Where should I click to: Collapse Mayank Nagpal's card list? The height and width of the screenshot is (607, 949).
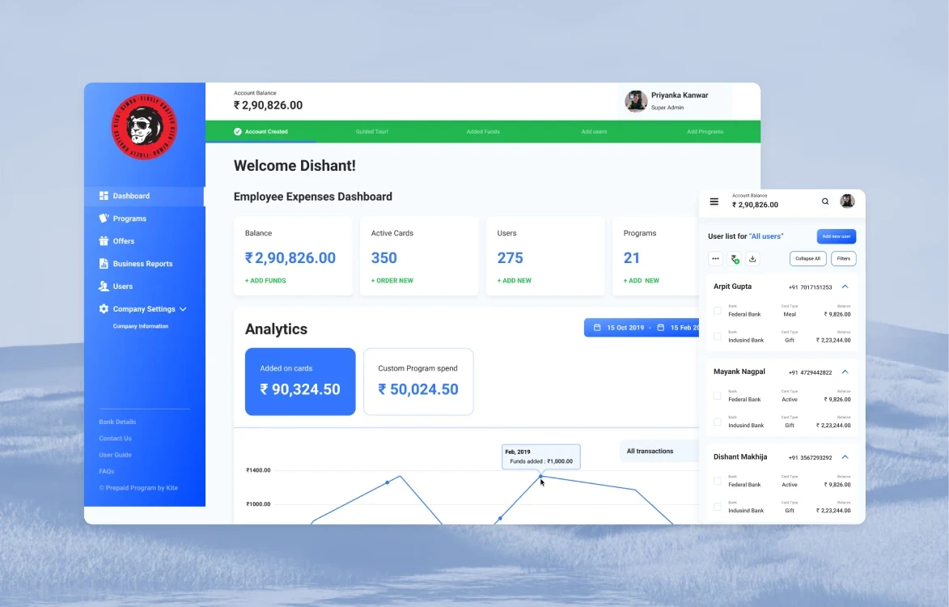pyautogui.click(x=845, y=372)
